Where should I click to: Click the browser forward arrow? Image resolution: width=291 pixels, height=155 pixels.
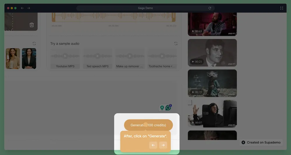click(29, 8)
